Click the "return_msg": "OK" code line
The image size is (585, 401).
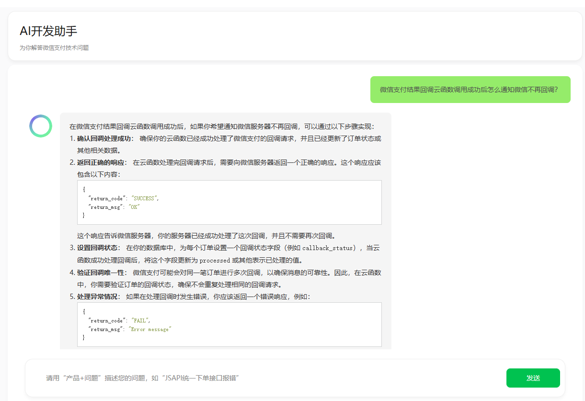point(114,207)
